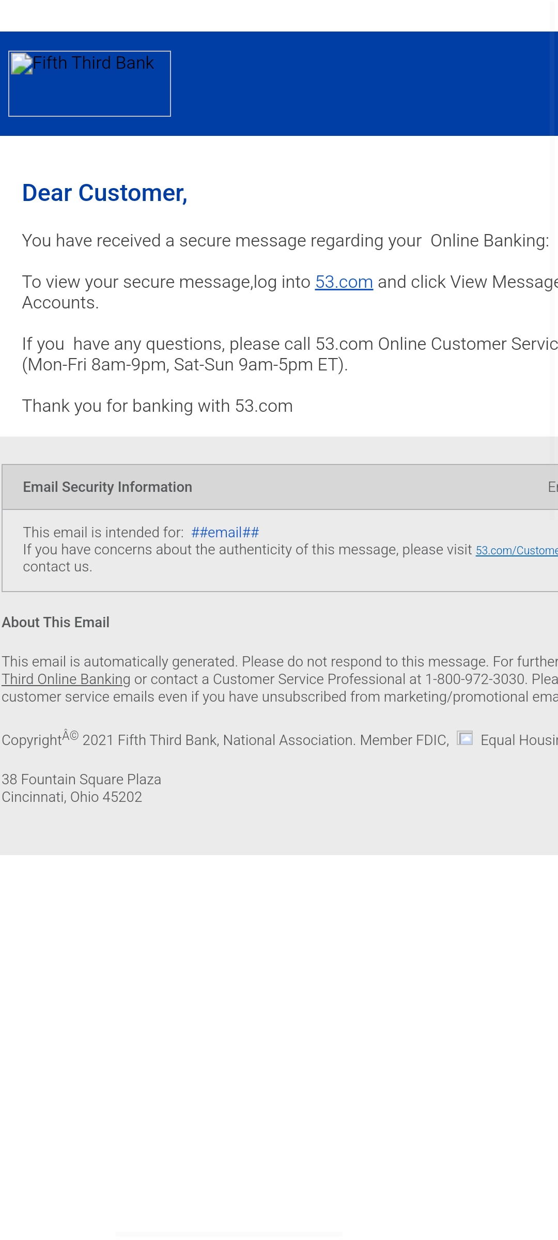Image resolution: width=558 pixels, height=1240 pixels.
Task: Click the "This email is intended for" label
Action: (103, 533)
